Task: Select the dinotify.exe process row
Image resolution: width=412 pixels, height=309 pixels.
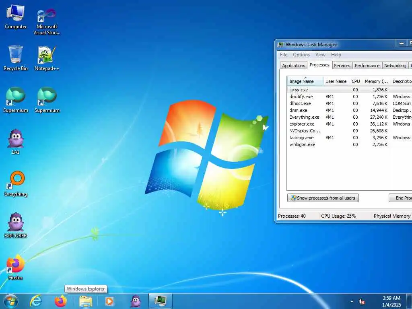Action: [350, 97]
